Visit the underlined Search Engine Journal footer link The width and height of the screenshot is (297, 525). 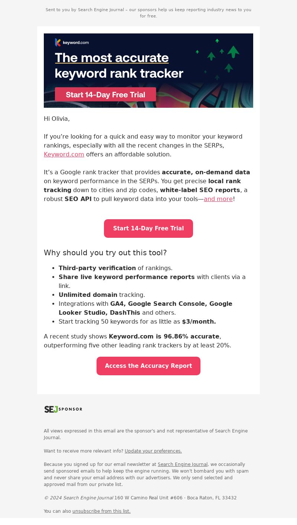183,464
